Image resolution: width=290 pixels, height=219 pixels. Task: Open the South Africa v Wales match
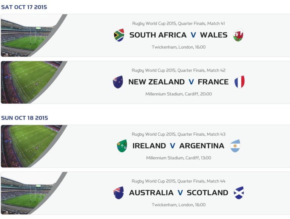179,35
